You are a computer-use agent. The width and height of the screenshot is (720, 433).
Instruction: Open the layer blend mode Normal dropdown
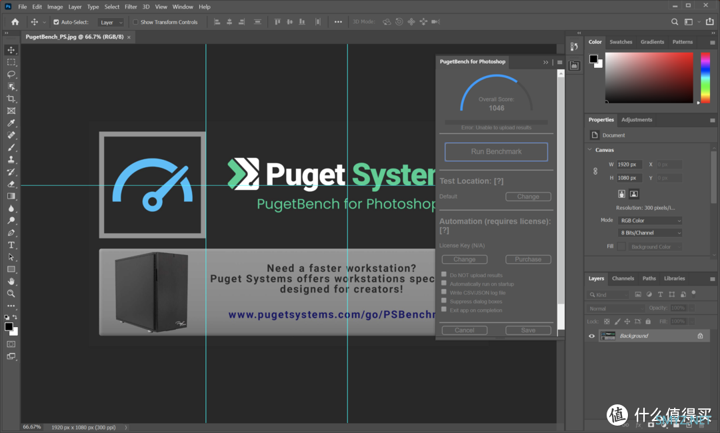pos(615,308)
